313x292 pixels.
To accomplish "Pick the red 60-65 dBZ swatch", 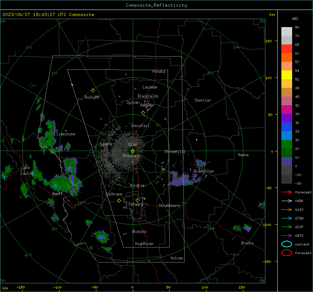I will (x=287, y=49).
